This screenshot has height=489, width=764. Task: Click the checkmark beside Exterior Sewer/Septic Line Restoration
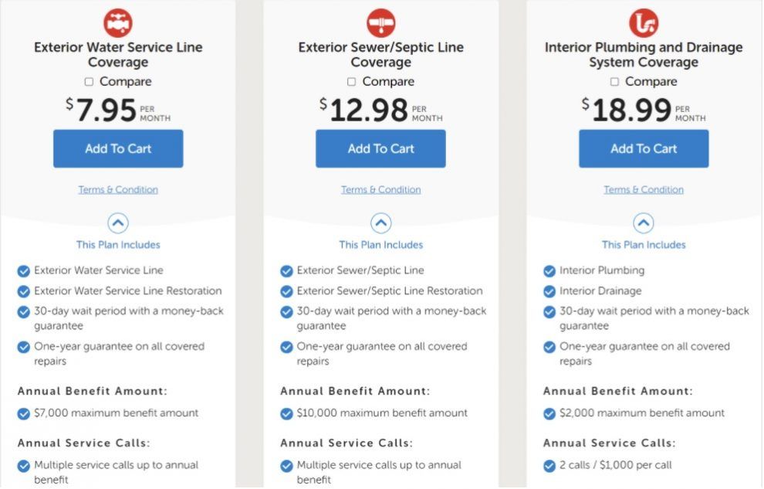pos(286,291)
